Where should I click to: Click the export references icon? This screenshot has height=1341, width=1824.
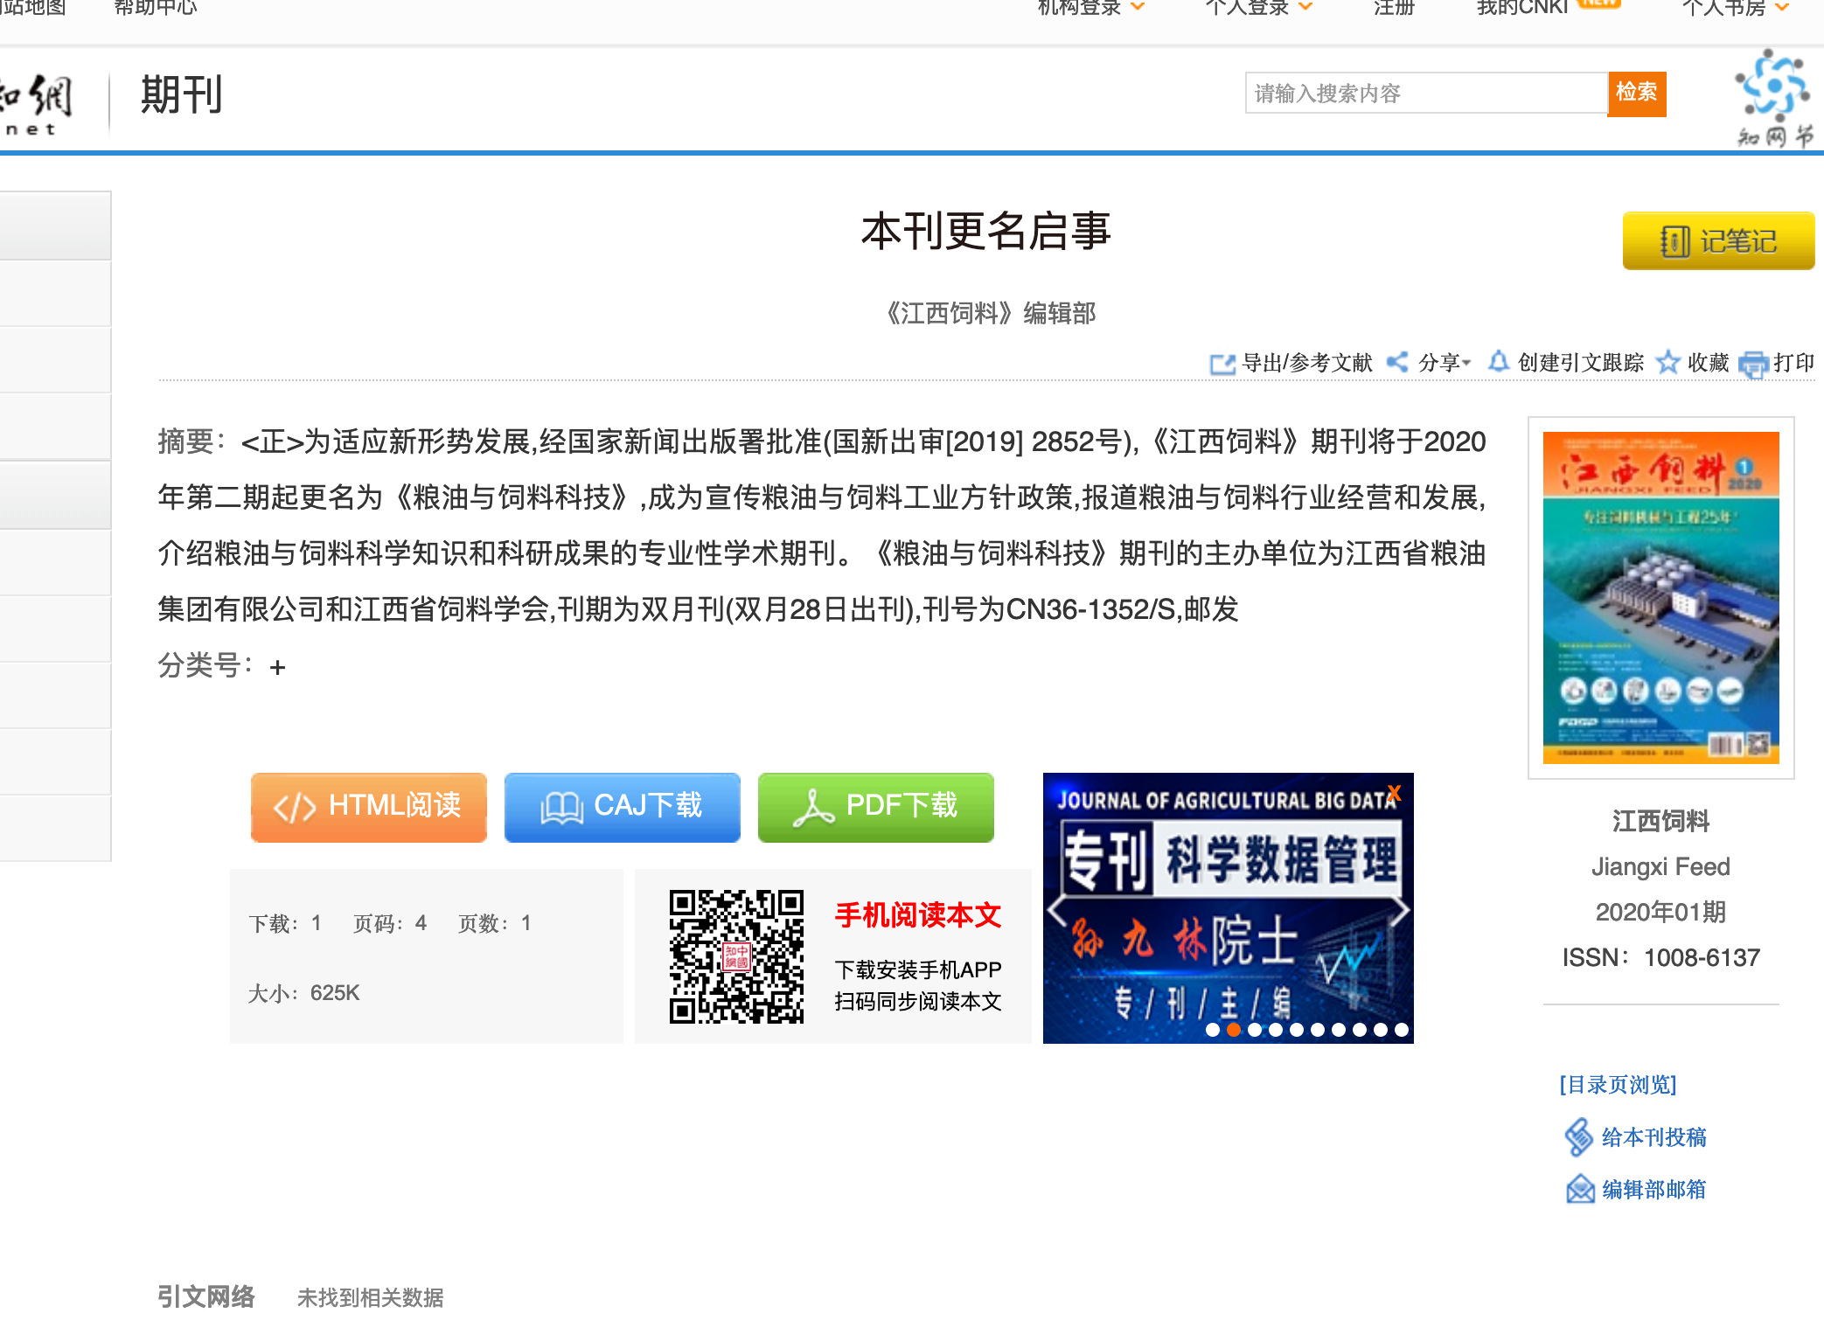coord(1222,363)
